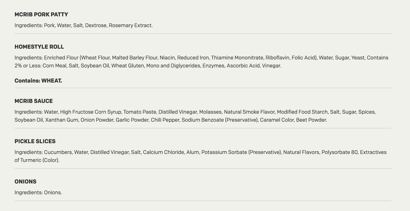Select the HOMESTYLE ROLL heading
Screen dimensions: 410x211
(x=39, y=47)
